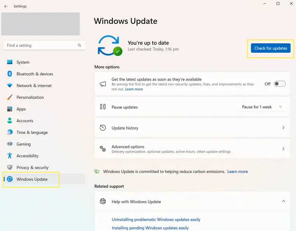Click the Time & language globe icon
This screenshot has height=231, width=296.
coord(9,132)
